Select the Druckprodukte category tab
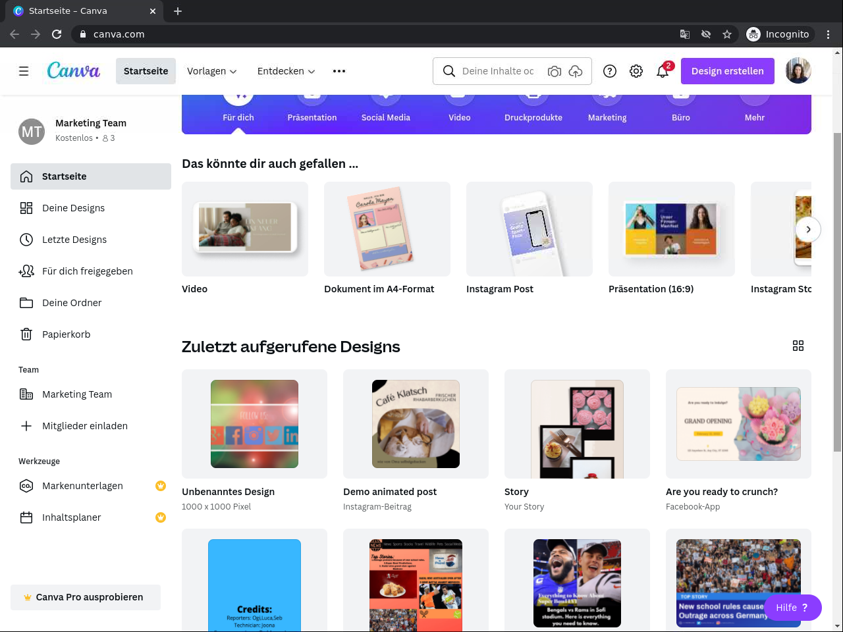 point(533,109)
